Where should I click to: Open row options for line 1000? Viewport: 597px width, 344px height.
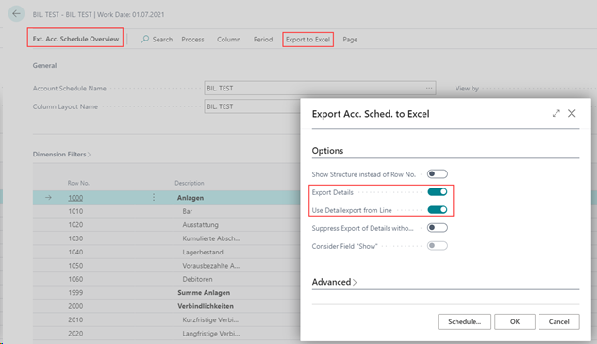click(x=154, y=197)
